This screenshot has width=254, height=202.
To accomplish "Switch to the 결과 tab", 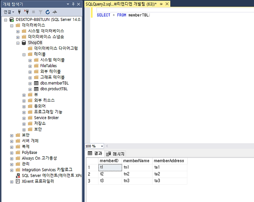I will tap(95, 153).
